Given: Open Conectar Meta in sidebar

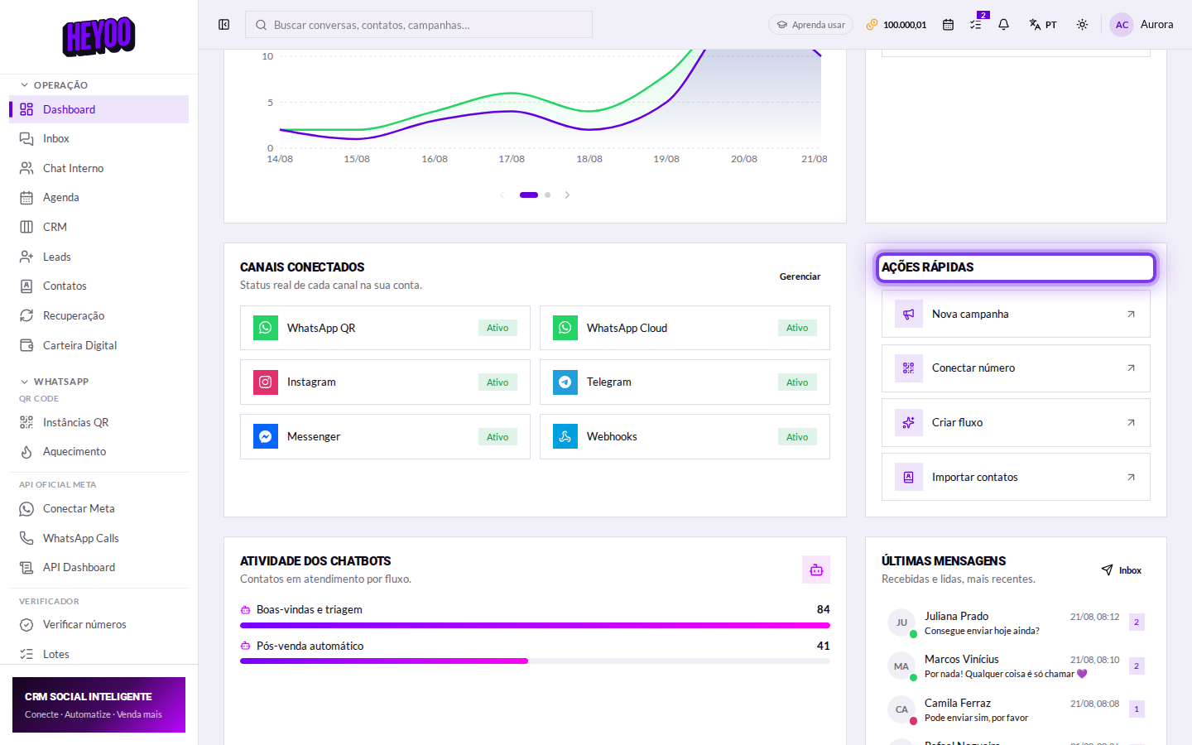Looking at the screenshot, I should pyautogui.click(x=99, y=509).
